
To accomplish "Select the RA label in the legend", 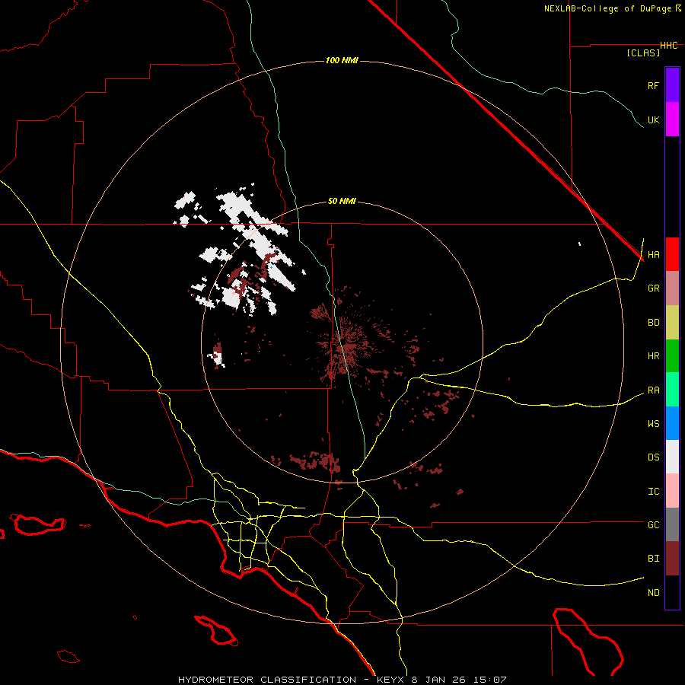I will tap(653, 390).
